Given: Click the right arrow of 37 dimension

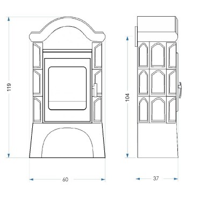Looking at the screenshot, I should pyautogui.click(x=176, y=178).
